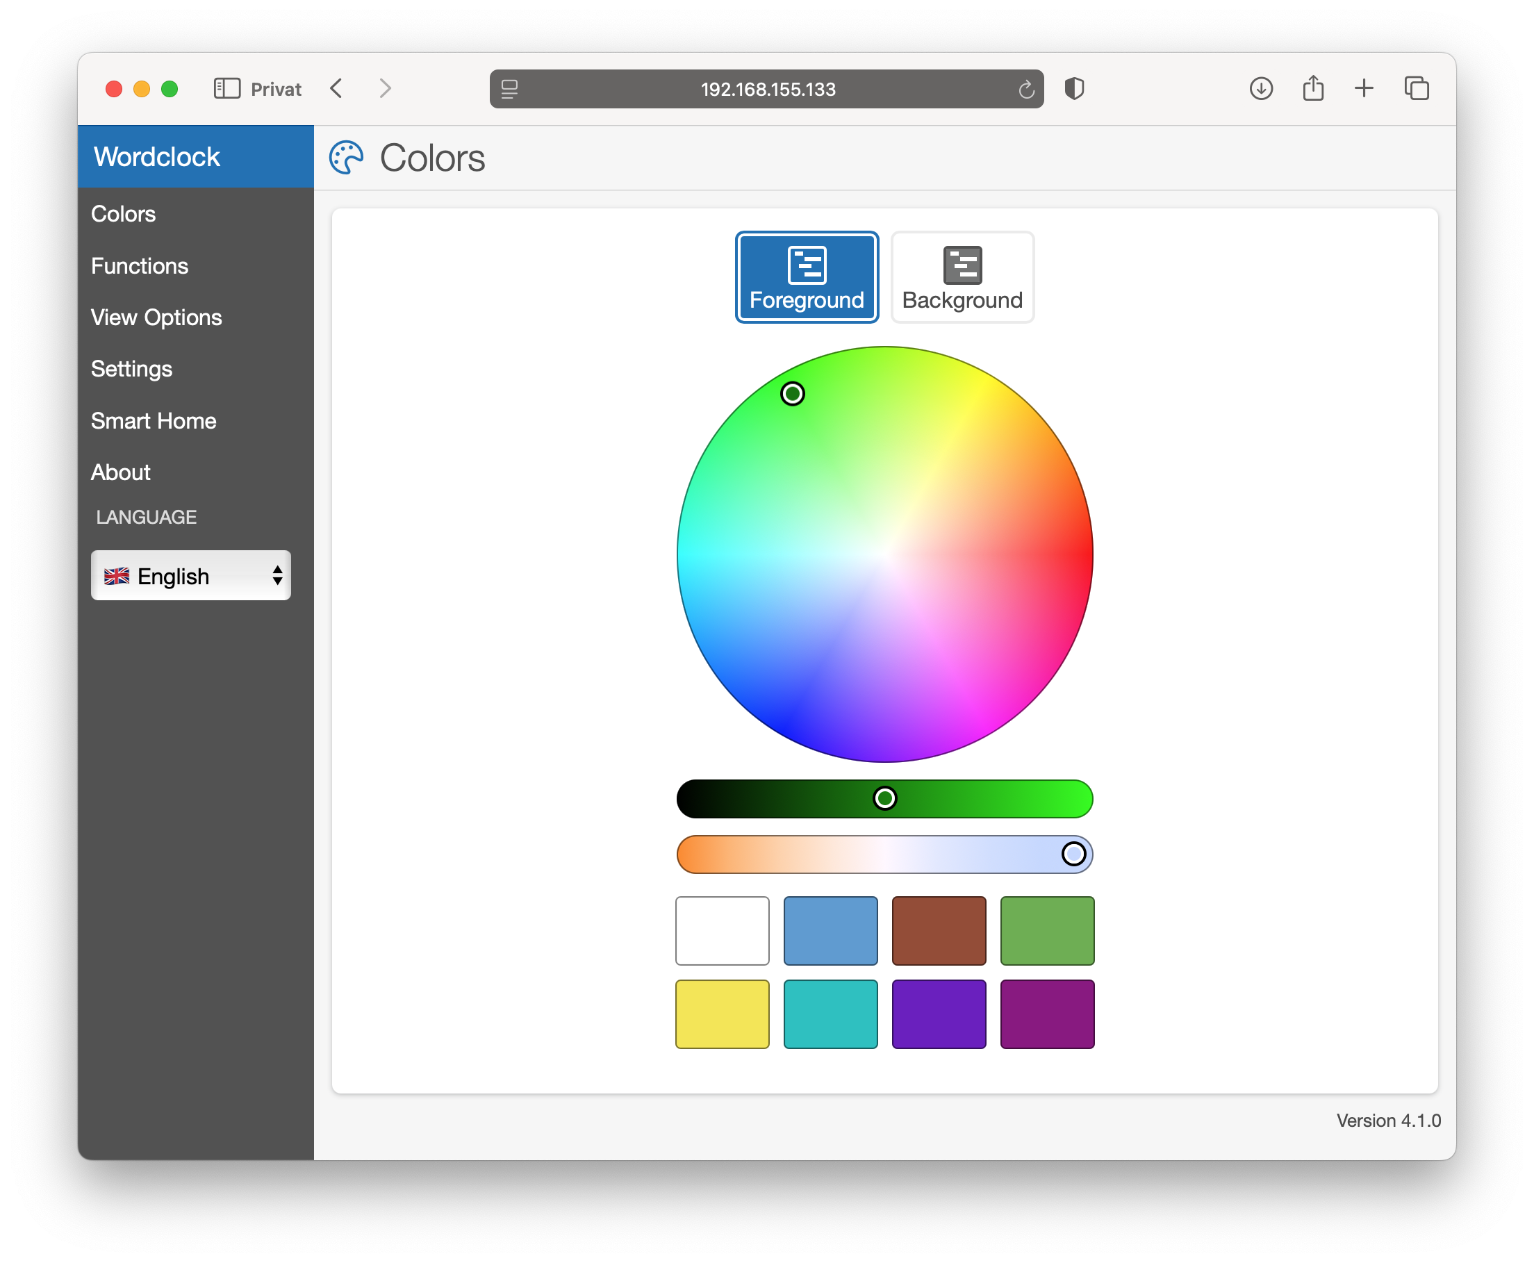The width and height of the screenshot is (1534, 1263).
Task: Open the Smart Home section
Action: 154,421
